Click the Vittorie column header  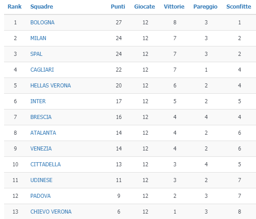coord(174,7)
